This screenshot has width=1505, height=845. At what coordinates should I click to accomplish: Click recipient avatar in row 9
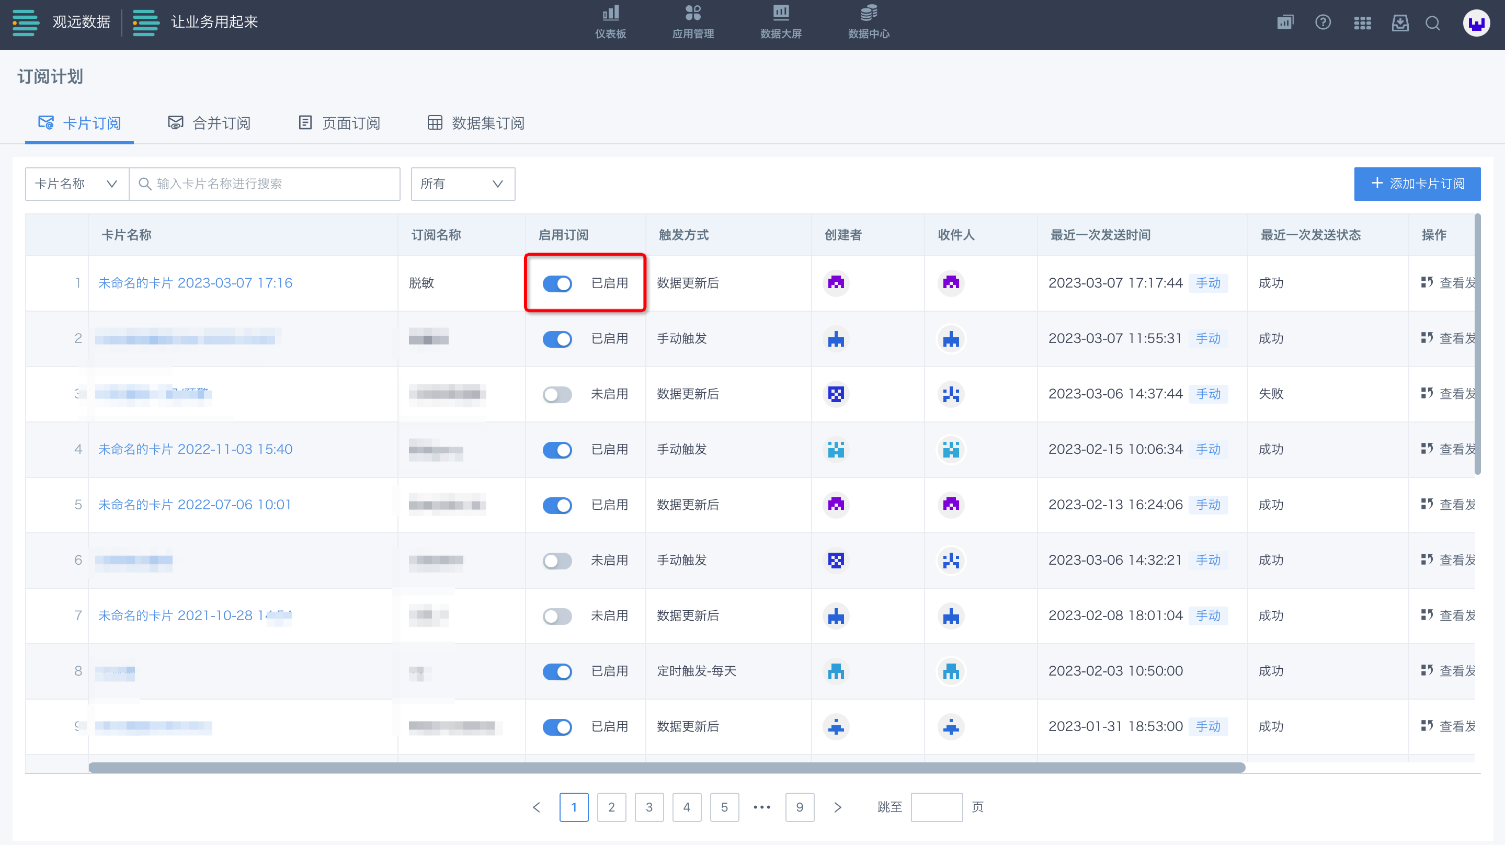pyautogui.click(x=951, y=726)
